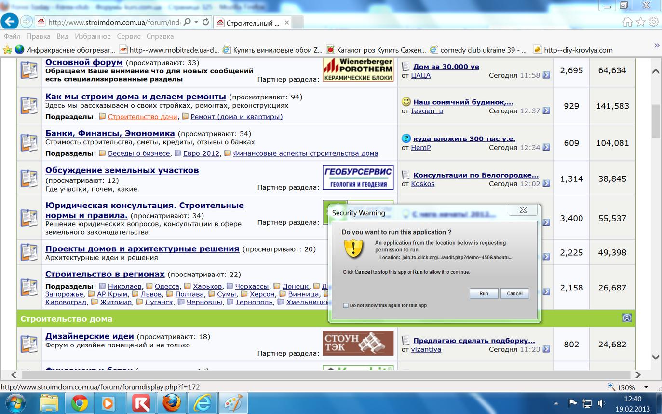The image size is (662, 414).
Task: Close the Security Warning dialog
Action: pos(523,209)
